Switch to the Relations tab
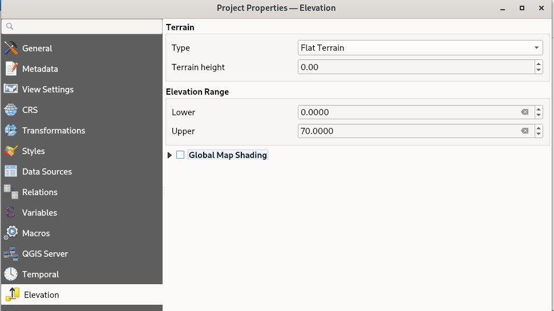 tap(39, 192)
